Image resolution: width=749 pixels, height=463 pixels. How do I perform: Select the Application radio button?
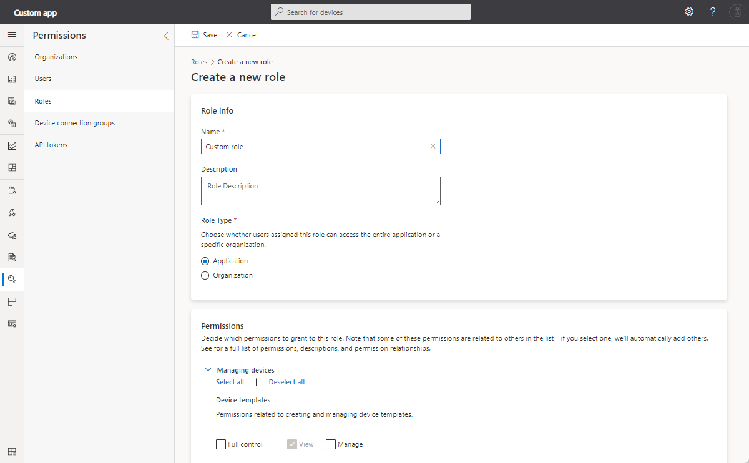(205, 261)
